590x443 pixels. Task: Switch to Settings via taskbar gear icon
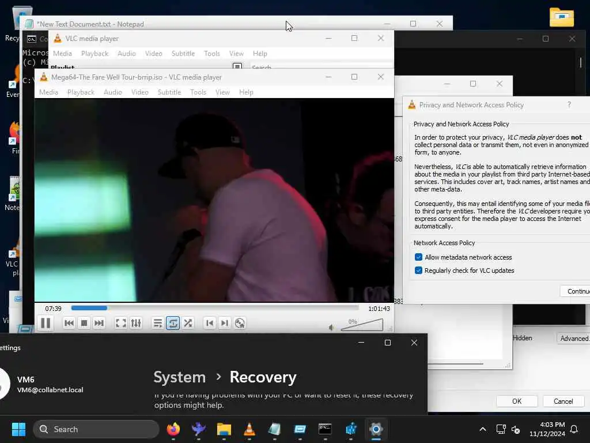coord(376,429)
